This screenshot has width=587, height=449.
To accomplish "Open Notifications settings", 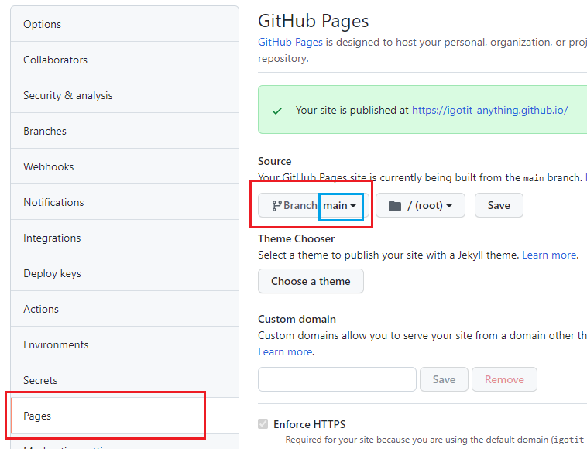I will (125, 202).
